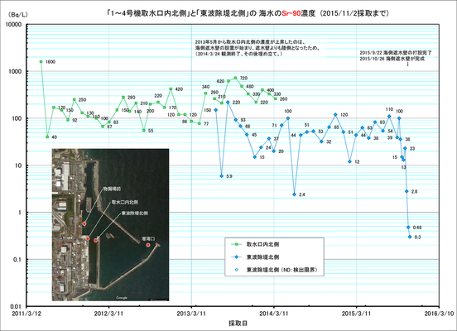Select the blue 2.4 minimum marker
The height and width of the screenshot is (331, 457).
coord(295,194)
